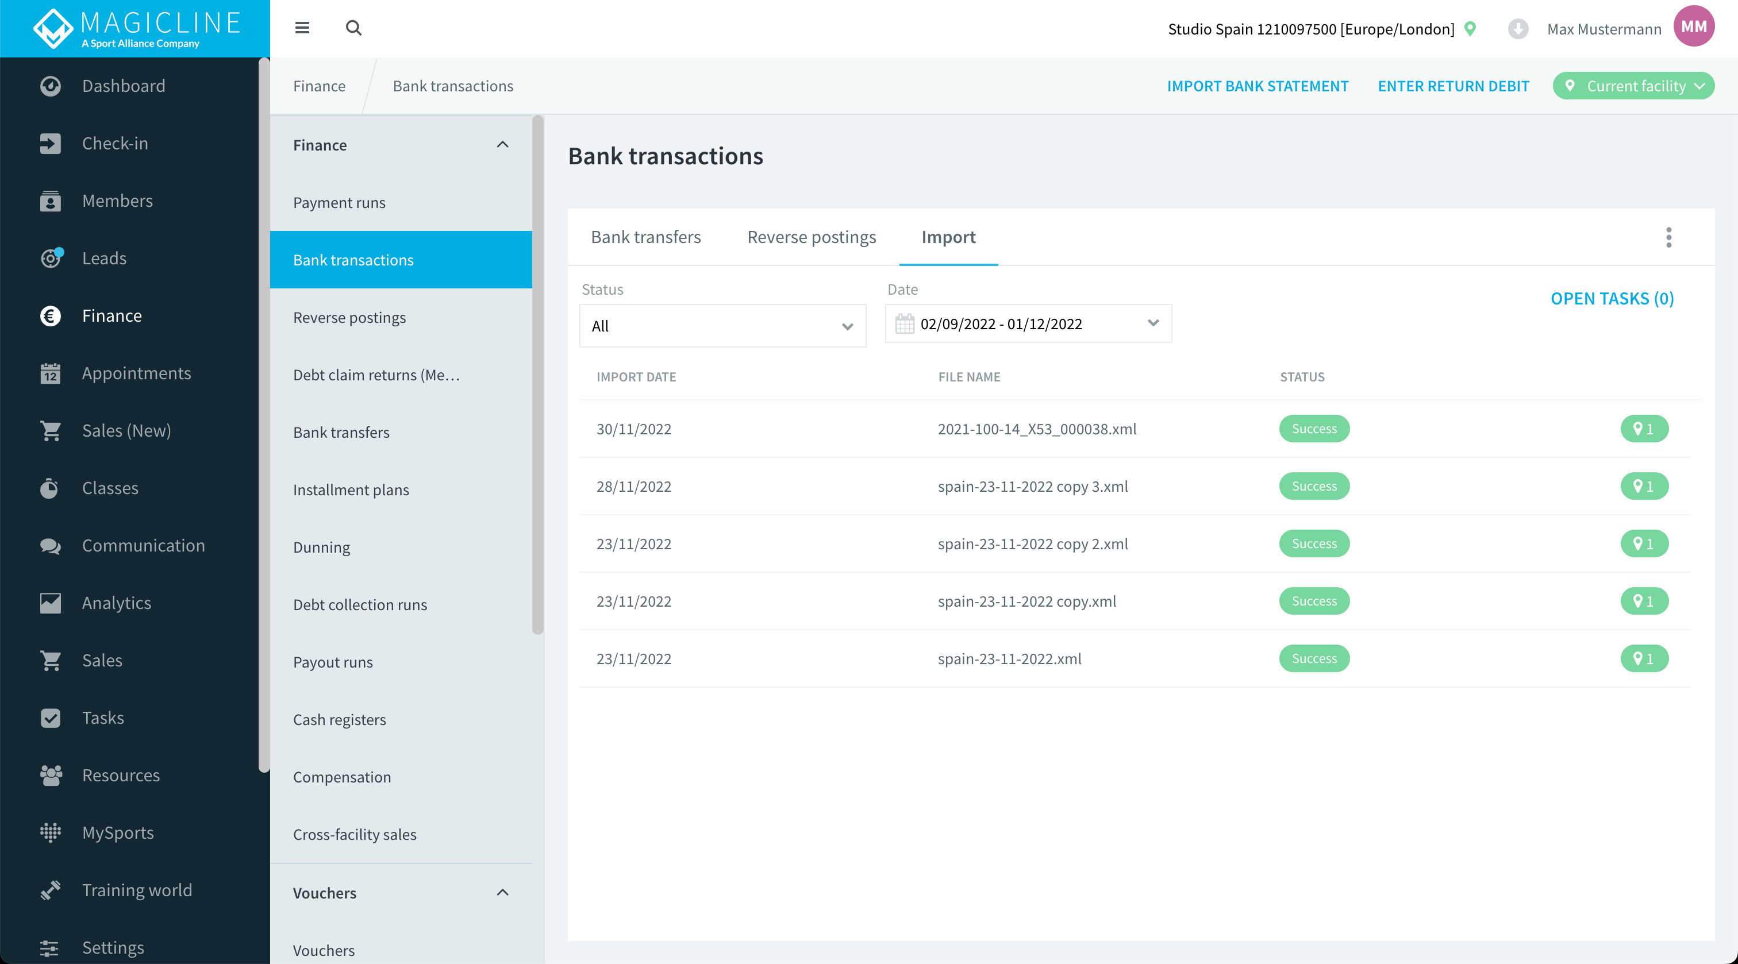
Task: Click IMPORT BANK STATEMENT link
Action: coord(1258,86)
